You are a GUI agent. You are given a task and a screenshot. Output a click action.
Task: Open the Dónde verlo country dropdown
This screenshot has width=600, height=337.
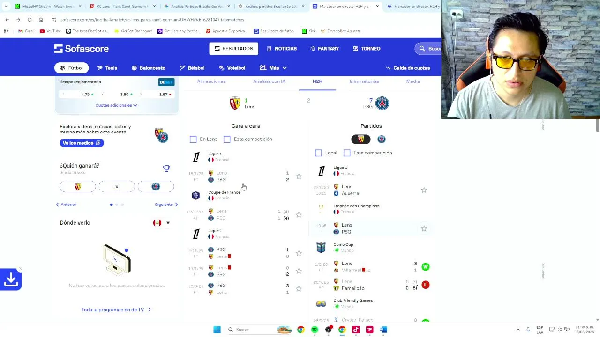click(x=162, y=223)
